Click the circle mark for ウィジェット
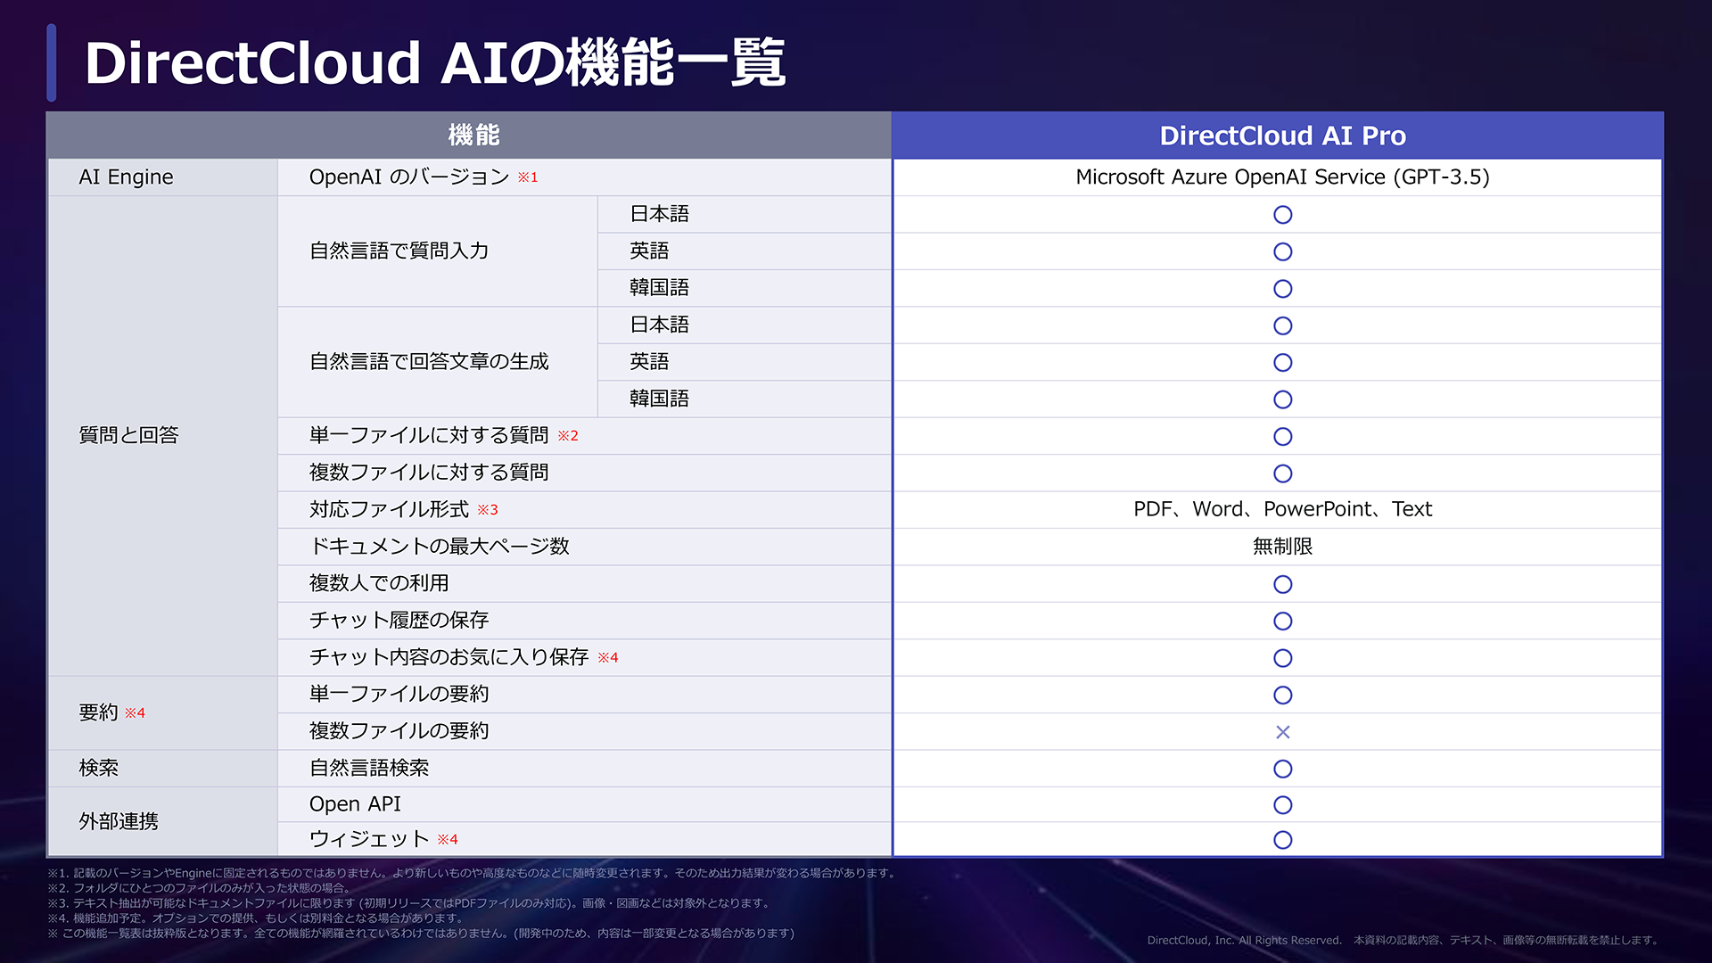 click(x=1282, y=840)
